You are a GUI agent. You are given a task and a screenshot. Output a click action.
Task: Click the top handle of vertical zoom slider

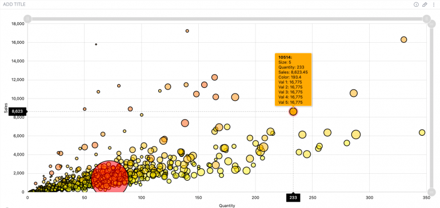click(x=431, y=25)
